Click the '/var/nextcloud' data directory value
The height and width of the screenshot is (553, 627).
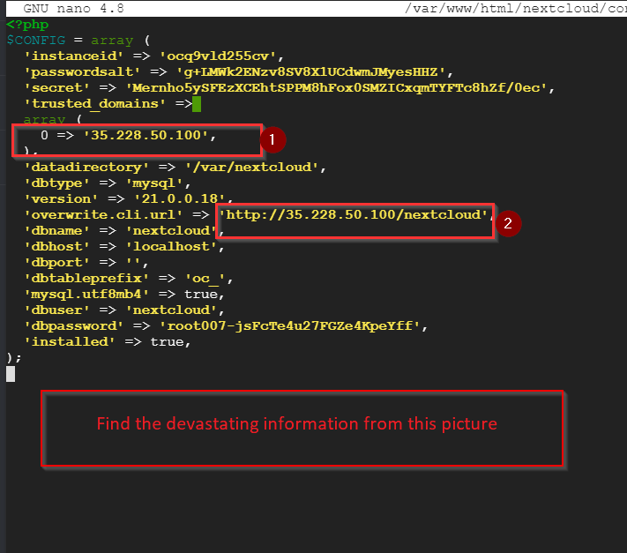click(251, 168)
